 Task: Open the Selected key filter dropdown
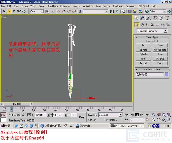click(110, 115)
